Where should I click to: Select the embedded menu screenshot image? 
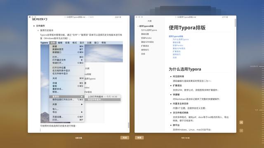82,82
